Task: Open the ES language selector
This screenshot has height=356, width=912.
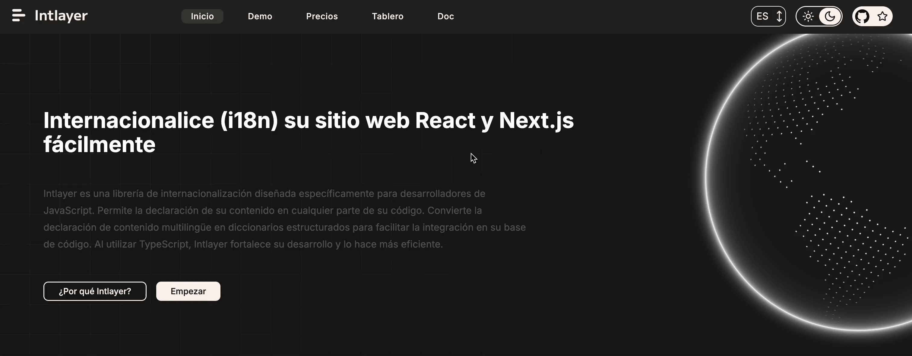Action: [x=762, y=16]
